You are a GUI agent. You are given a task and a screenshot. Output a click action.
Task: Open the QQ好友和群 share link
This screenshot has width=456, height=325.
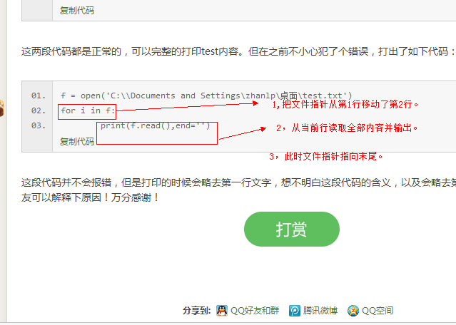255,311
